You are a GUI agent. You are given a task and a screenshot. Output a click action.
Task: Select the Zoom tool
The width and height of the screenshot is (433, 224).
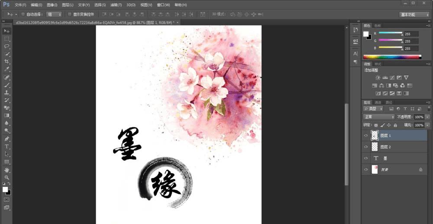[x=6, y=177]
